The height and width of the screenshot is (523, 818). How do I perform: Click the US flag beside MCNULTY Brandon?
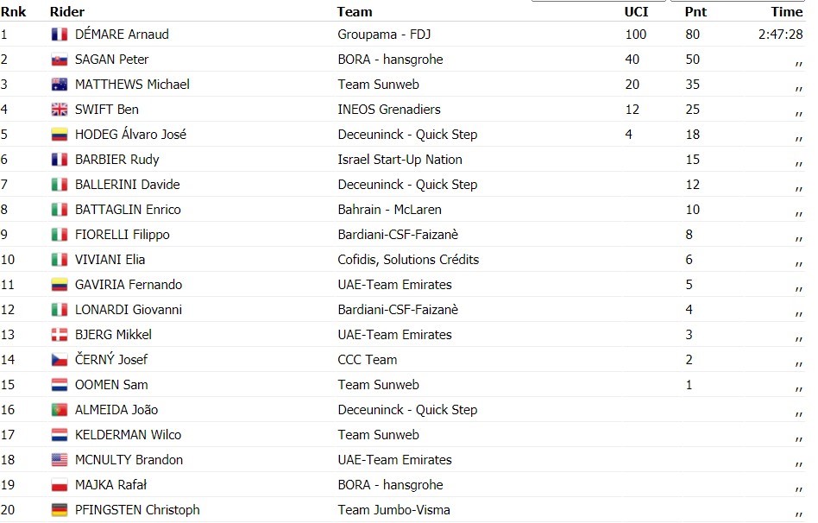point(60,460)
